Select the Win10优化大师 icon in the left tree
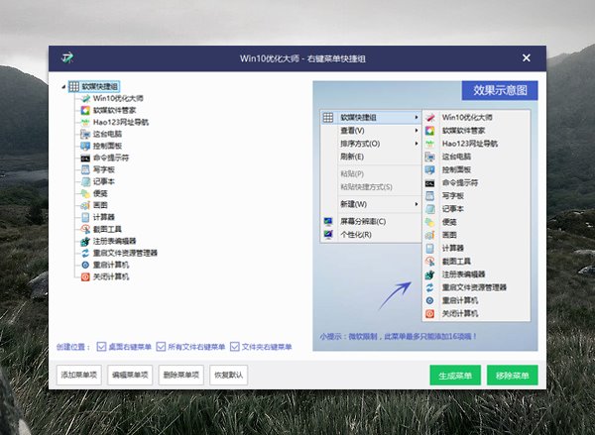 [86, 99]
